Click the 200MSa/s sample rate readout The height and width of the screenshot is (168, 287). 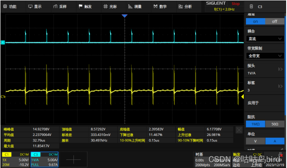(222, 165)
